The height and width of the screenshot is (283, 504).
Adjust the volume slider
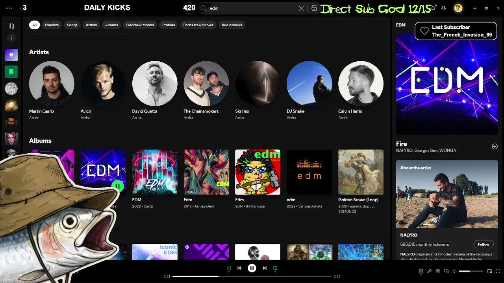471,271
